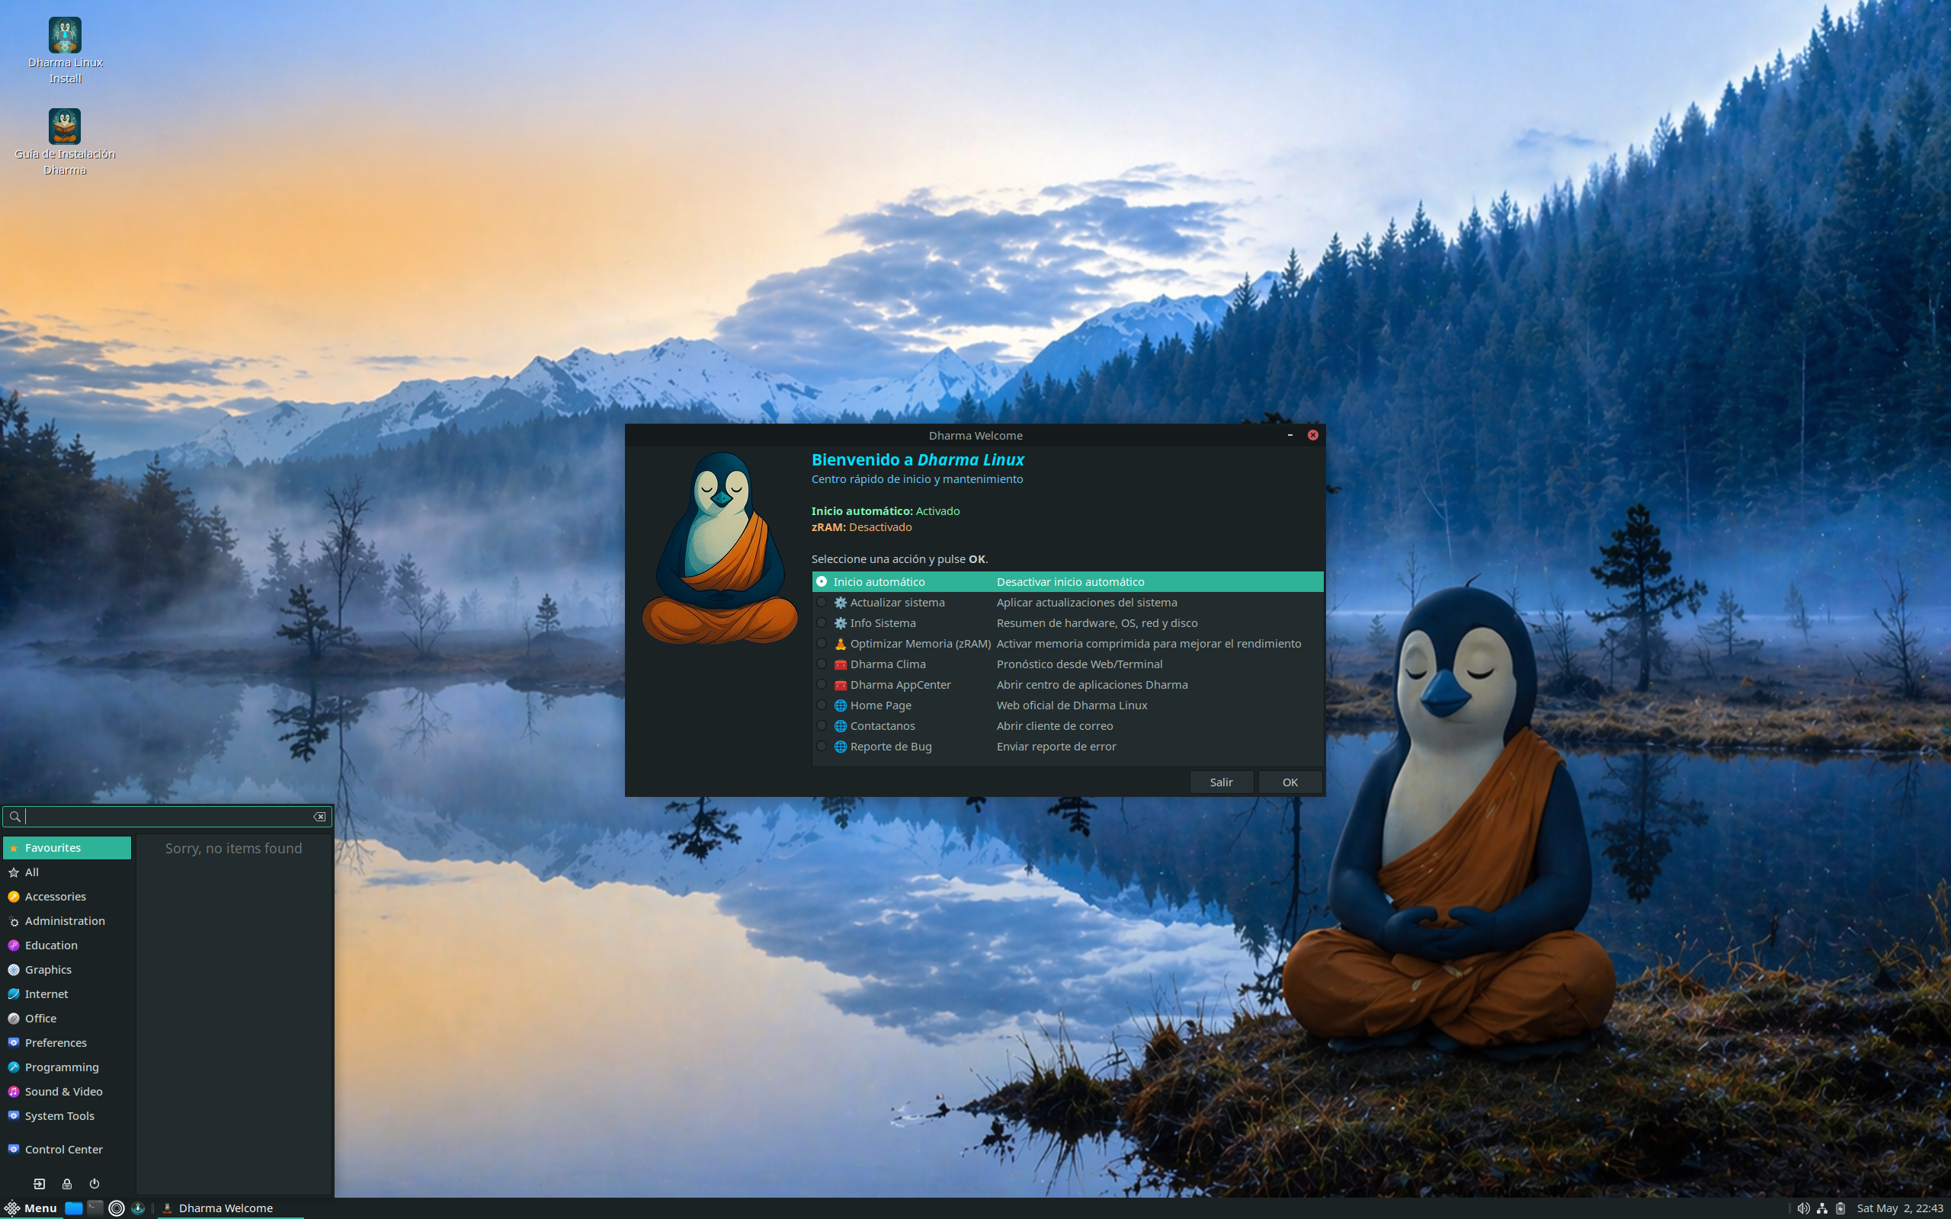Click the battery power tray icon

pyautogui.click(x=1840, y=1208)
